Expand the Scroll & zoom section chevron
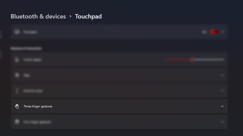Screen dimensions: 243x136 pos(222,91)
